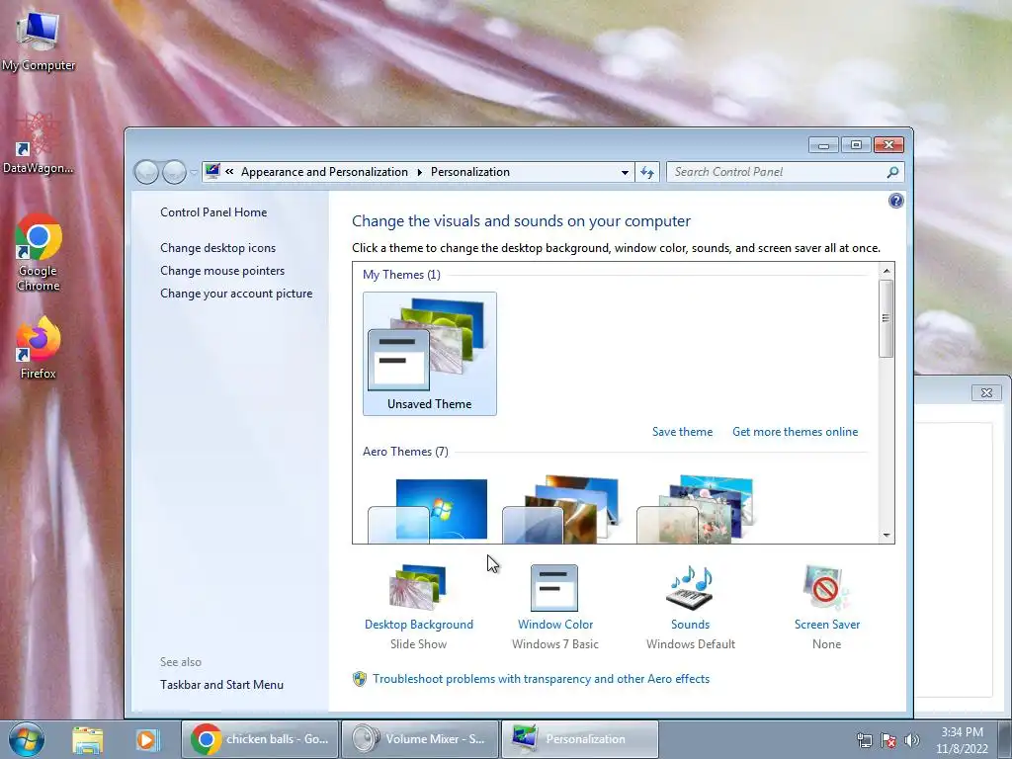
Task: Click the My Themes (1) group header
Action: click(x=401, y=275)
